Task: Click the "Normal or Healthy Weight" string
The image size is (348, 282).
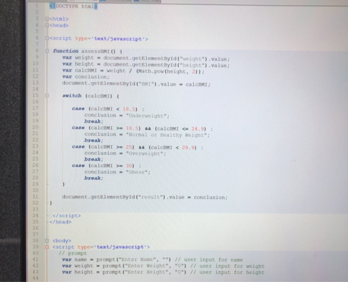Action: (167, 135)
